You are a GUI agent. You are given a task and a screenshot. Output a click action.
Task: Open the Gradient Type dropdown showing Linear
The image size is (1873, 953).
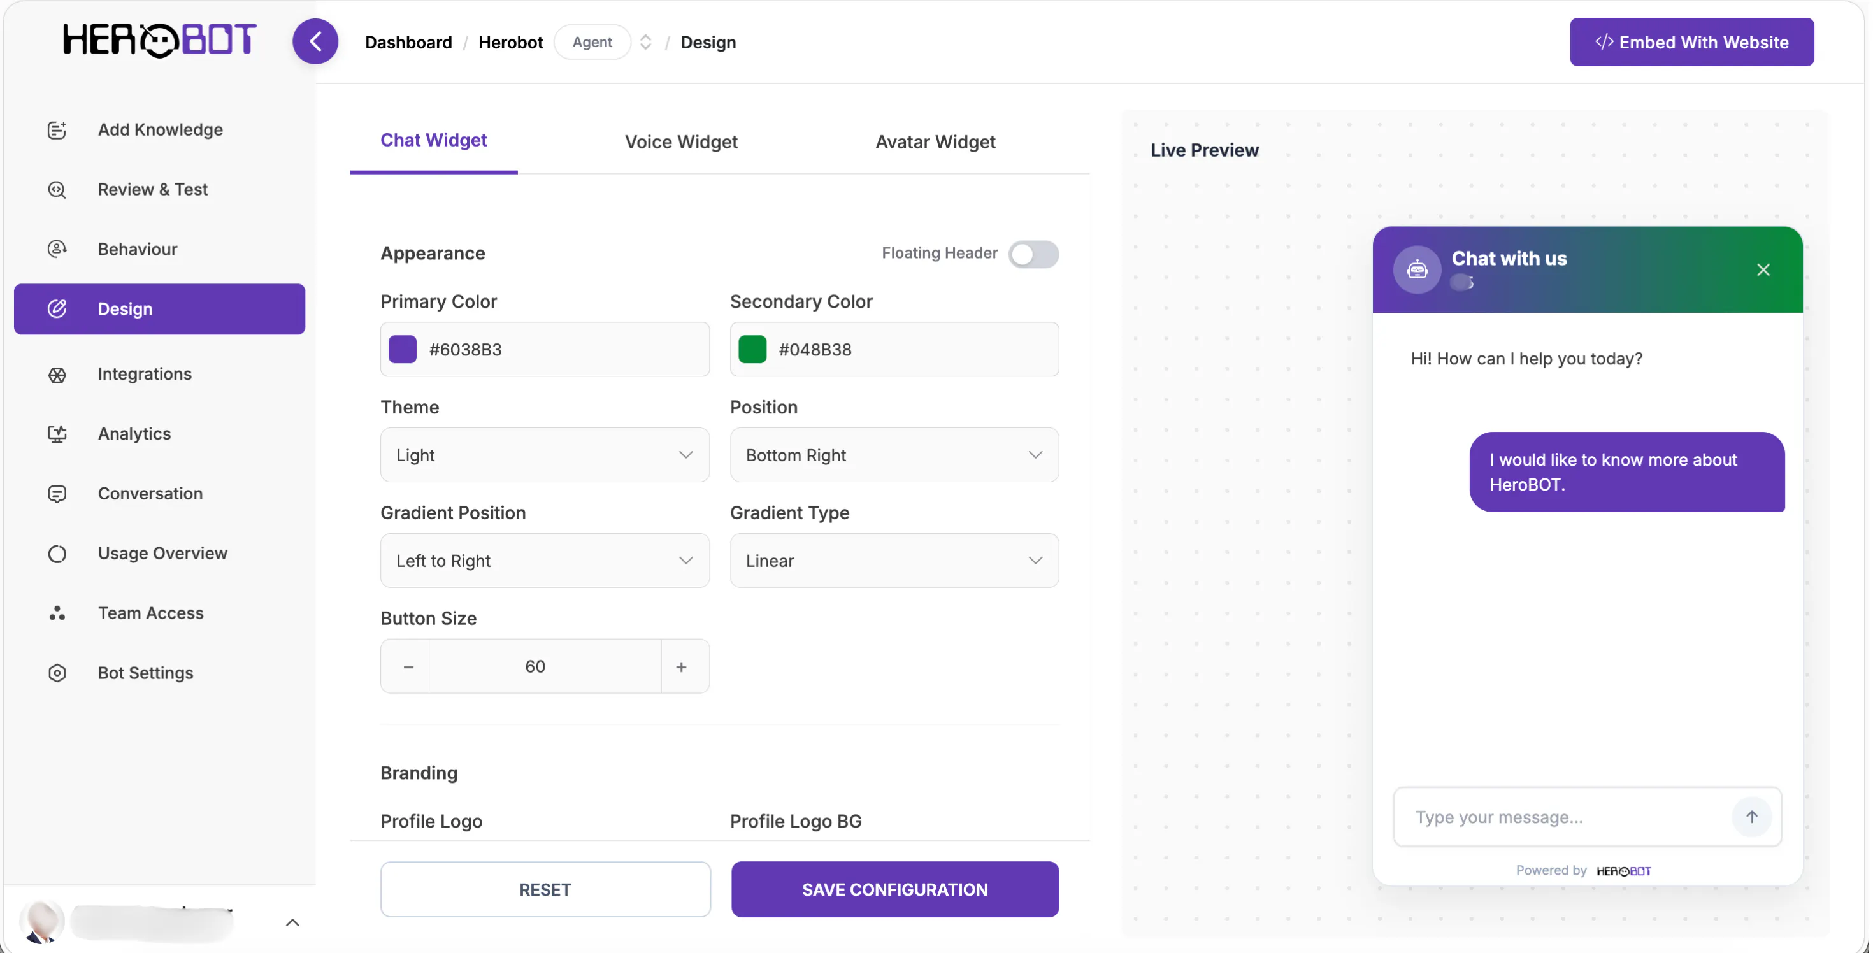pyautogui.click(x=894, y=561)
